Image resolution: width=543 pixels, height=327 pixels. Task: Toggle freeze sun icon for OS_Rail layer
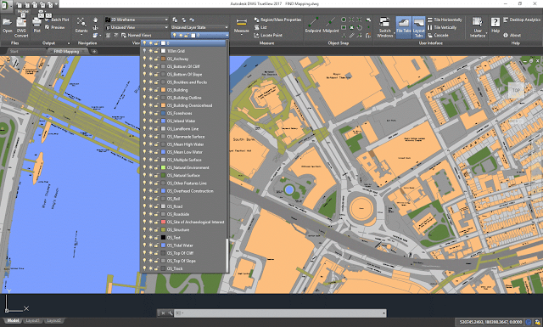click(x=151, y=199)
